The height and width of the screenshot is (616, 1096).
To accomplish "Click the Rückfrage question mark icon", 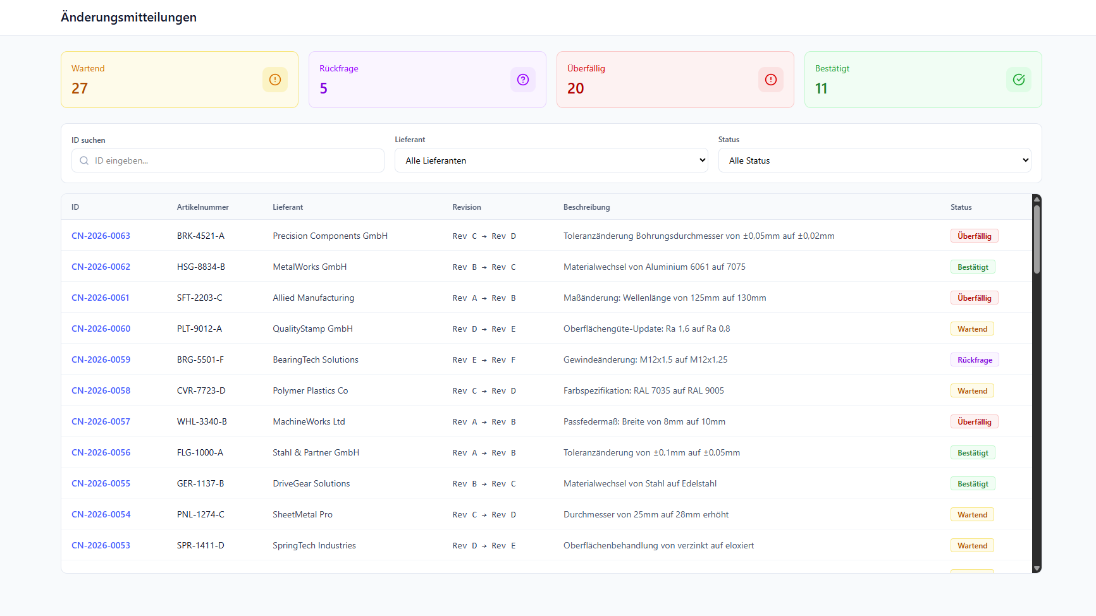I will tap(522, 80).
